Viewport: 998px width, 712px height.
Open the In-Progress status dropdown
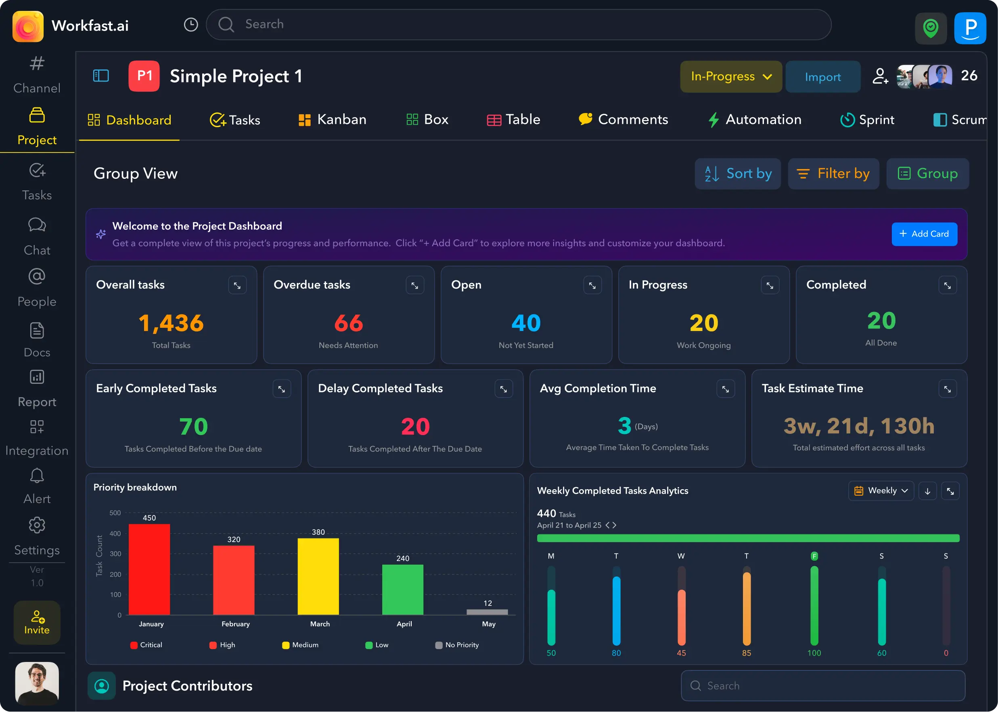click(730, 77)
